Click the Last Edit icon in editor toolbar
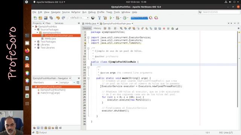 [x=105, y=28]
